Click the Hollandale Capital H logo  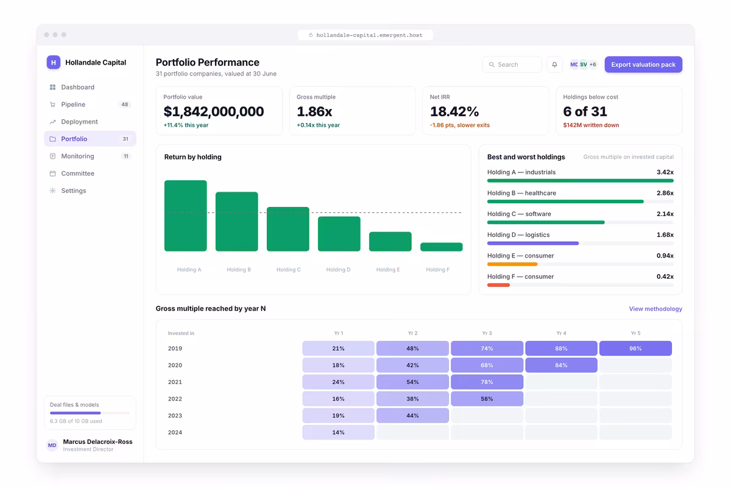click(54, 62)
